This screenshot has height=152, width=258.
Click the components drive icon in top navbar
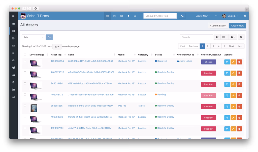pyautogui.click(x=135, y=16)
